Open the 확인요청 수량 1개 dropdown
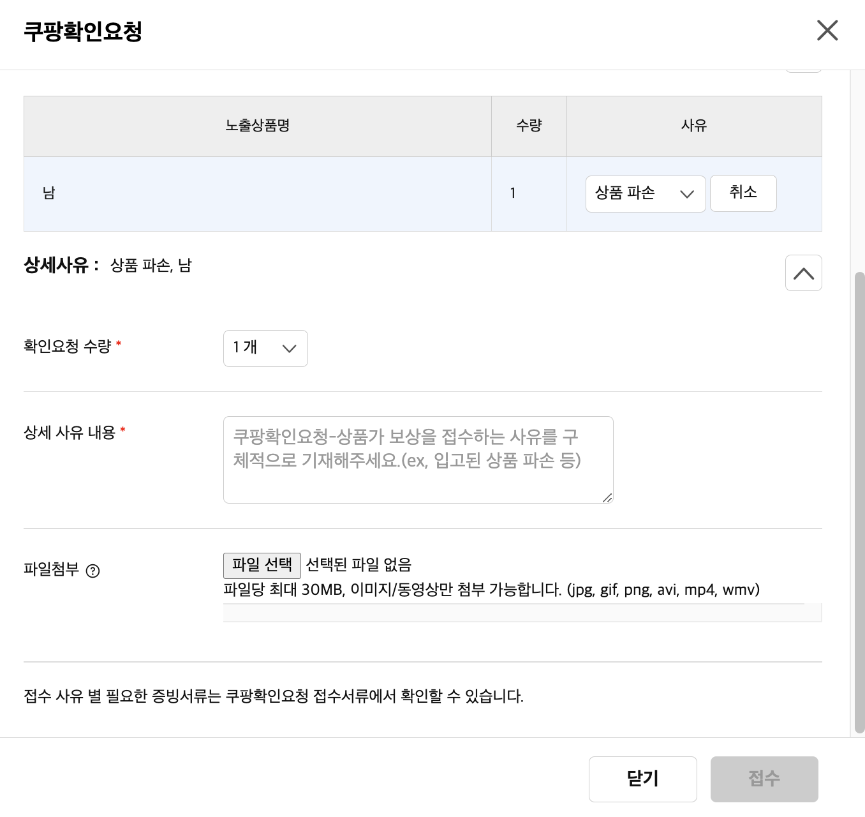The width and height of the screenshot is (865, 817). 265,348
